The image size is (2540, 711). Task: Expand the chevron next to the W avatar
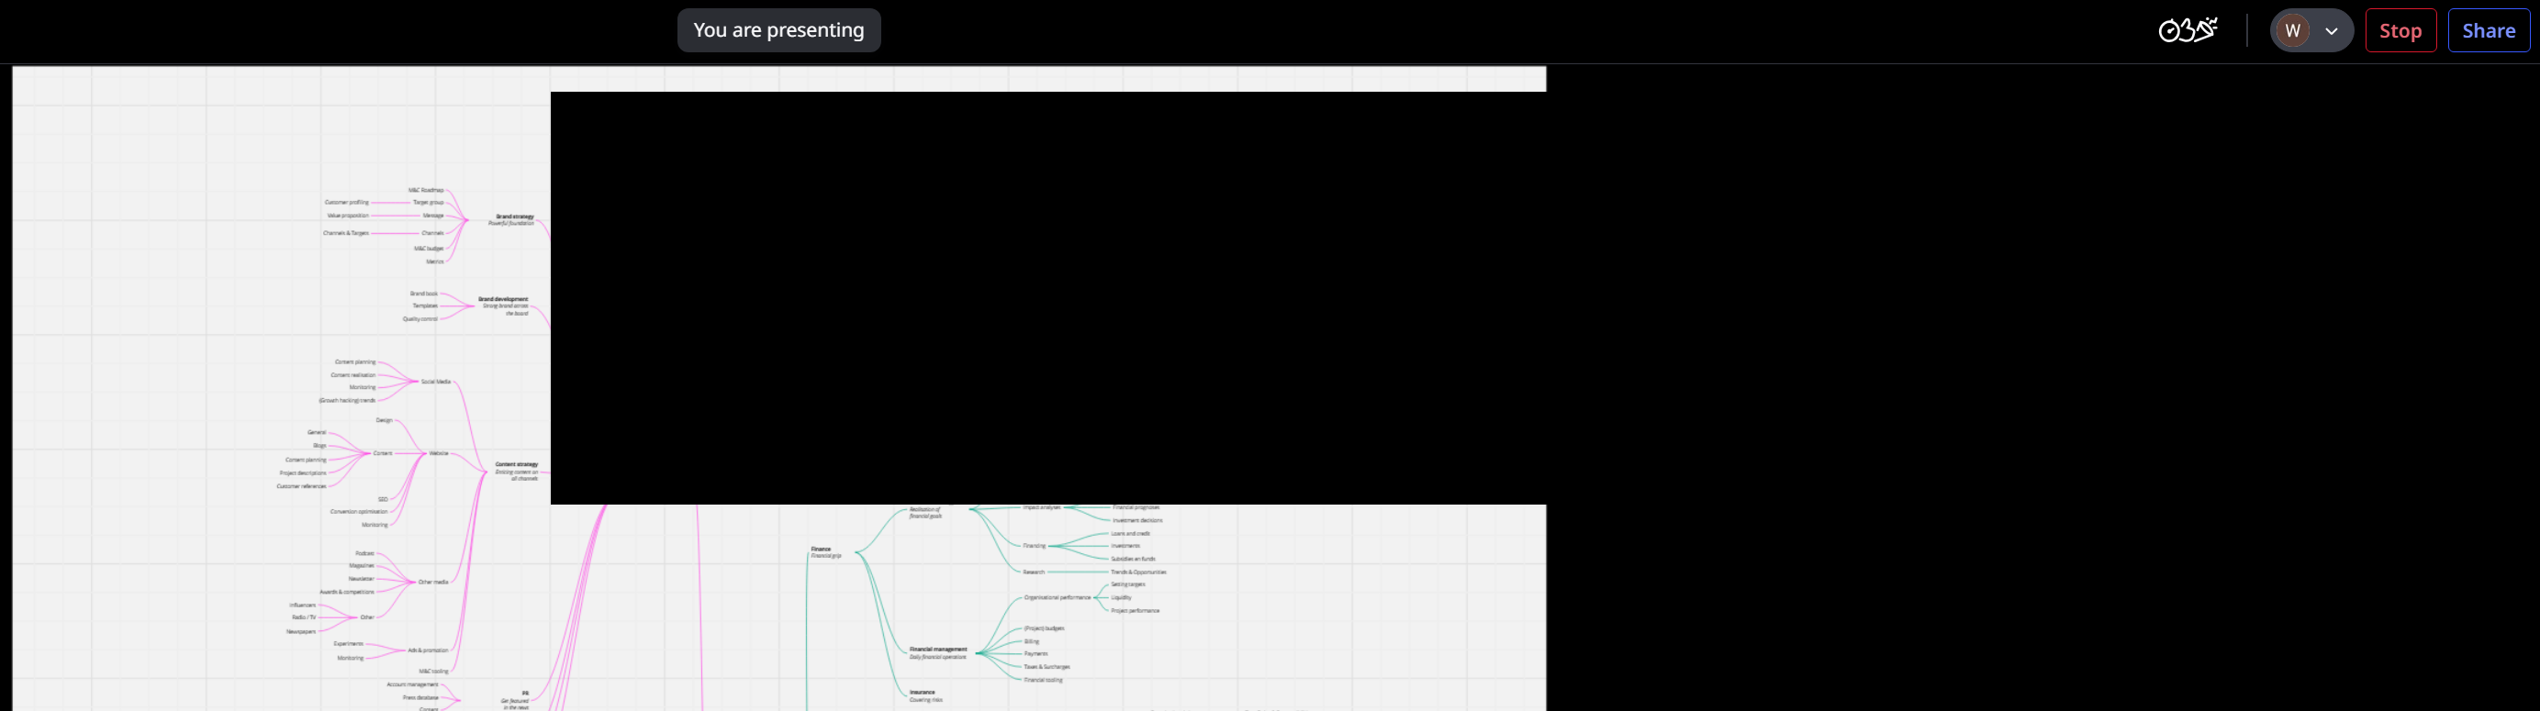coord(2331,31)
